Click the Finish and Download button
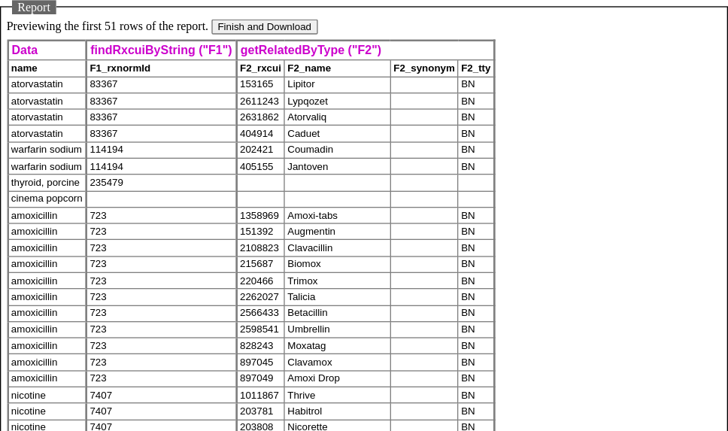 point(265,27)
